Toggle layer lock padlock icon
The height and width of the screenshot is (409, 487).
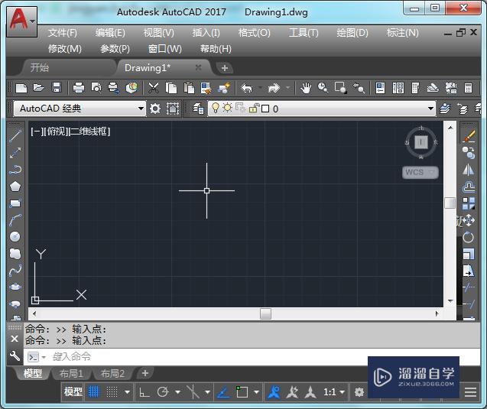[254, 108]
